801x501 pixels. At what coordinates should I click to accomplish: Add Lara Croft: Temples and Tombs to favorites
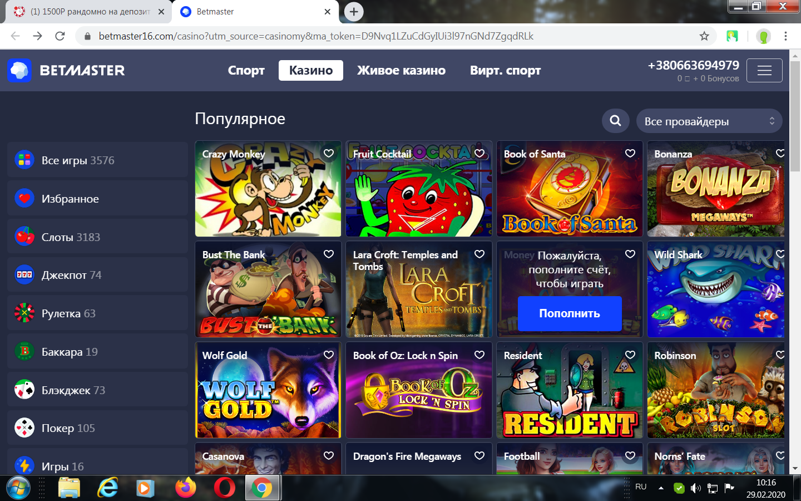click(479, 254)
